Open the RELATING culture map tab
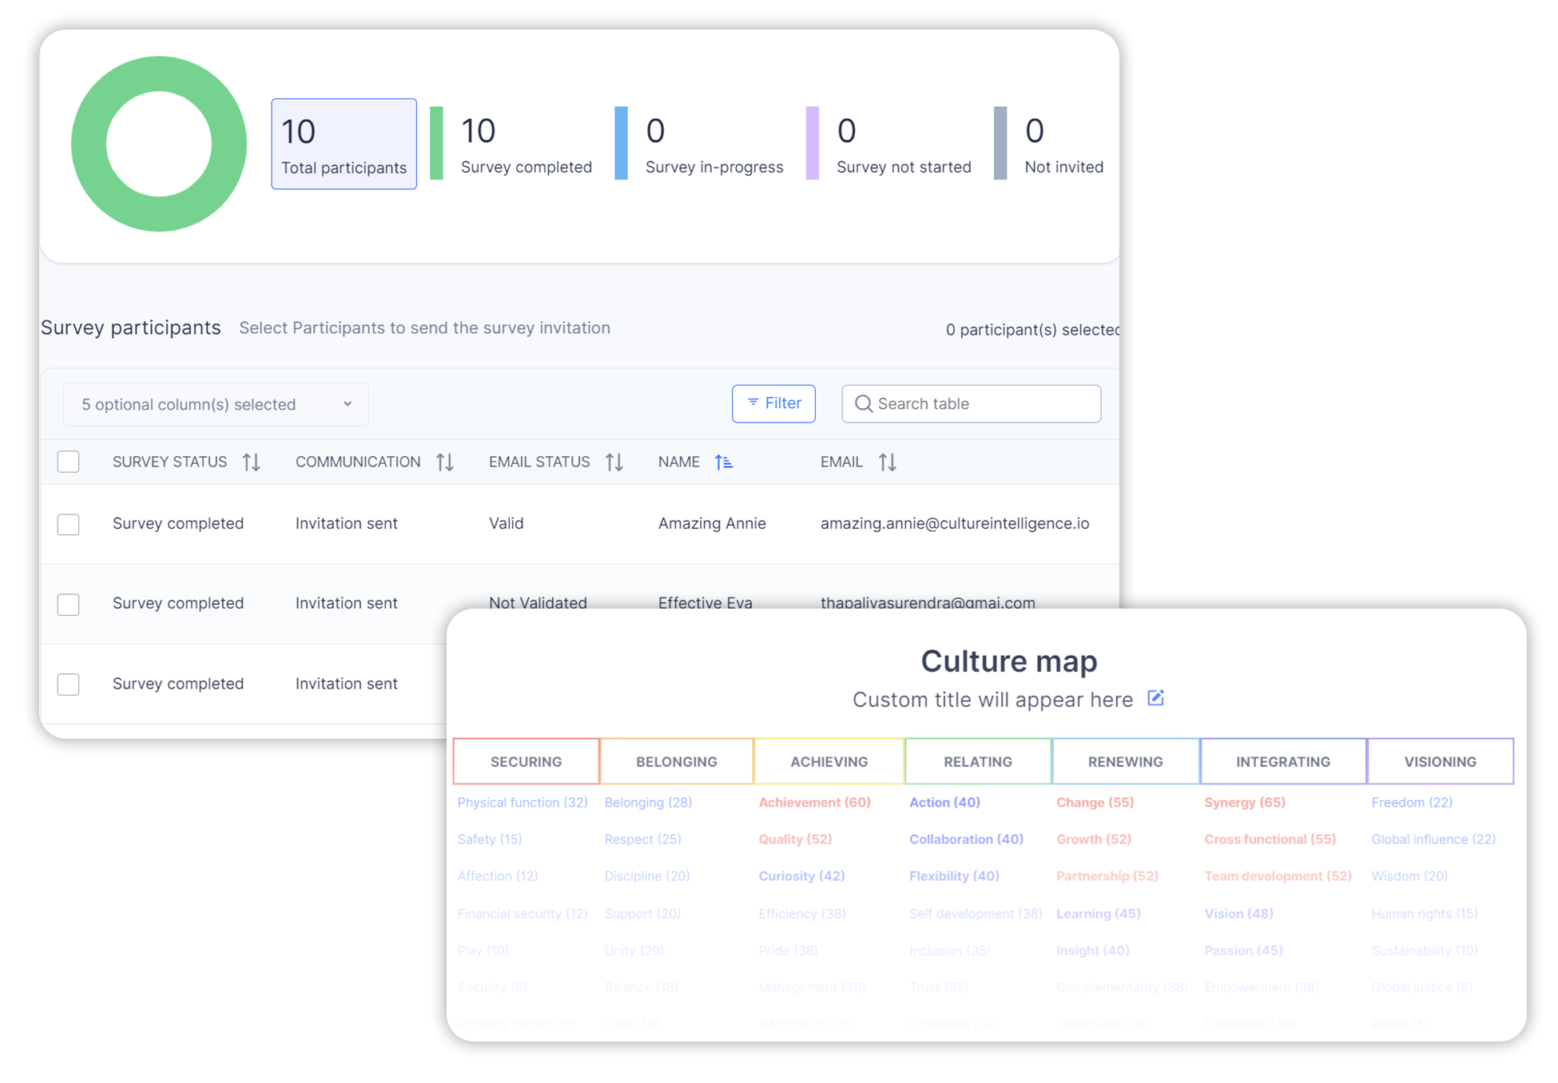1558x1083 pixels. click(x=978, y=761)
